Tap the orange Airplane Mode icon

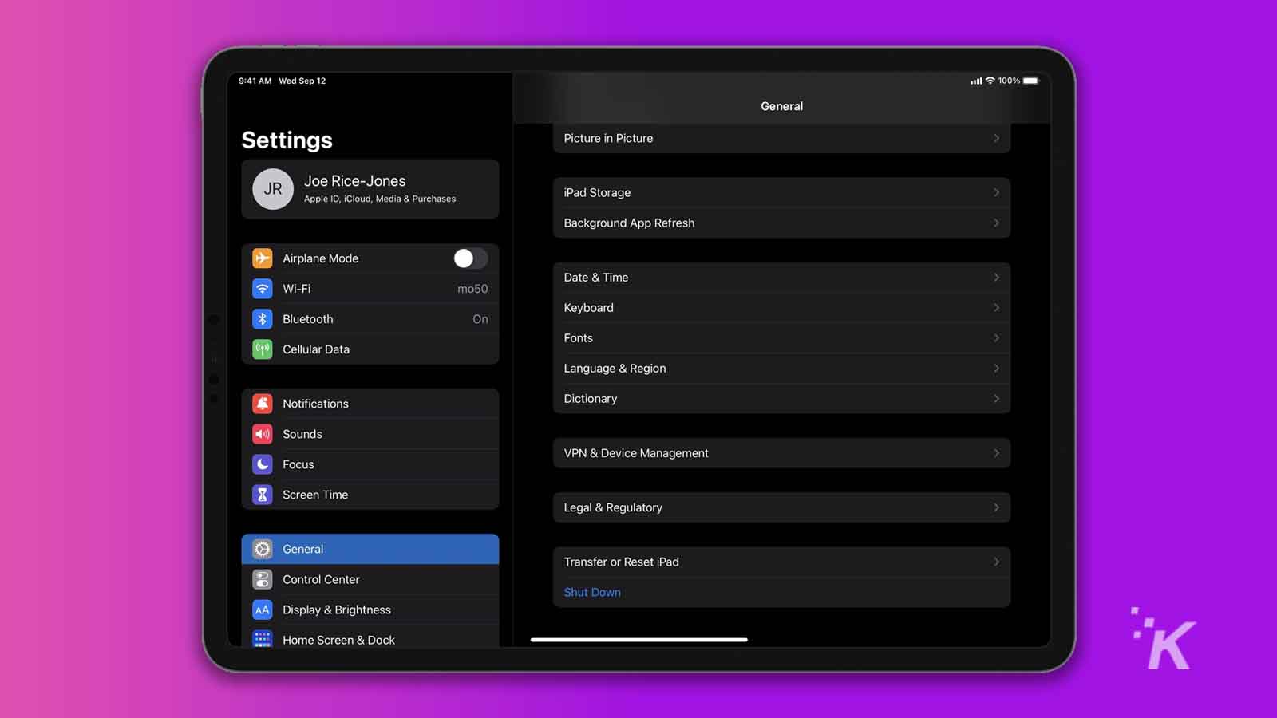(262, 258)
